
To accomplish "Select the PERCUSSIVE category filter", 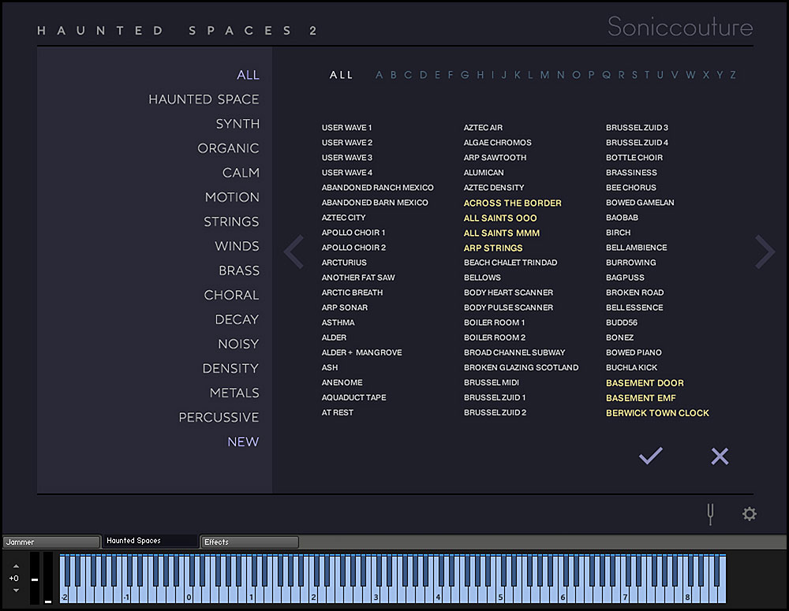I will point(219,417).
